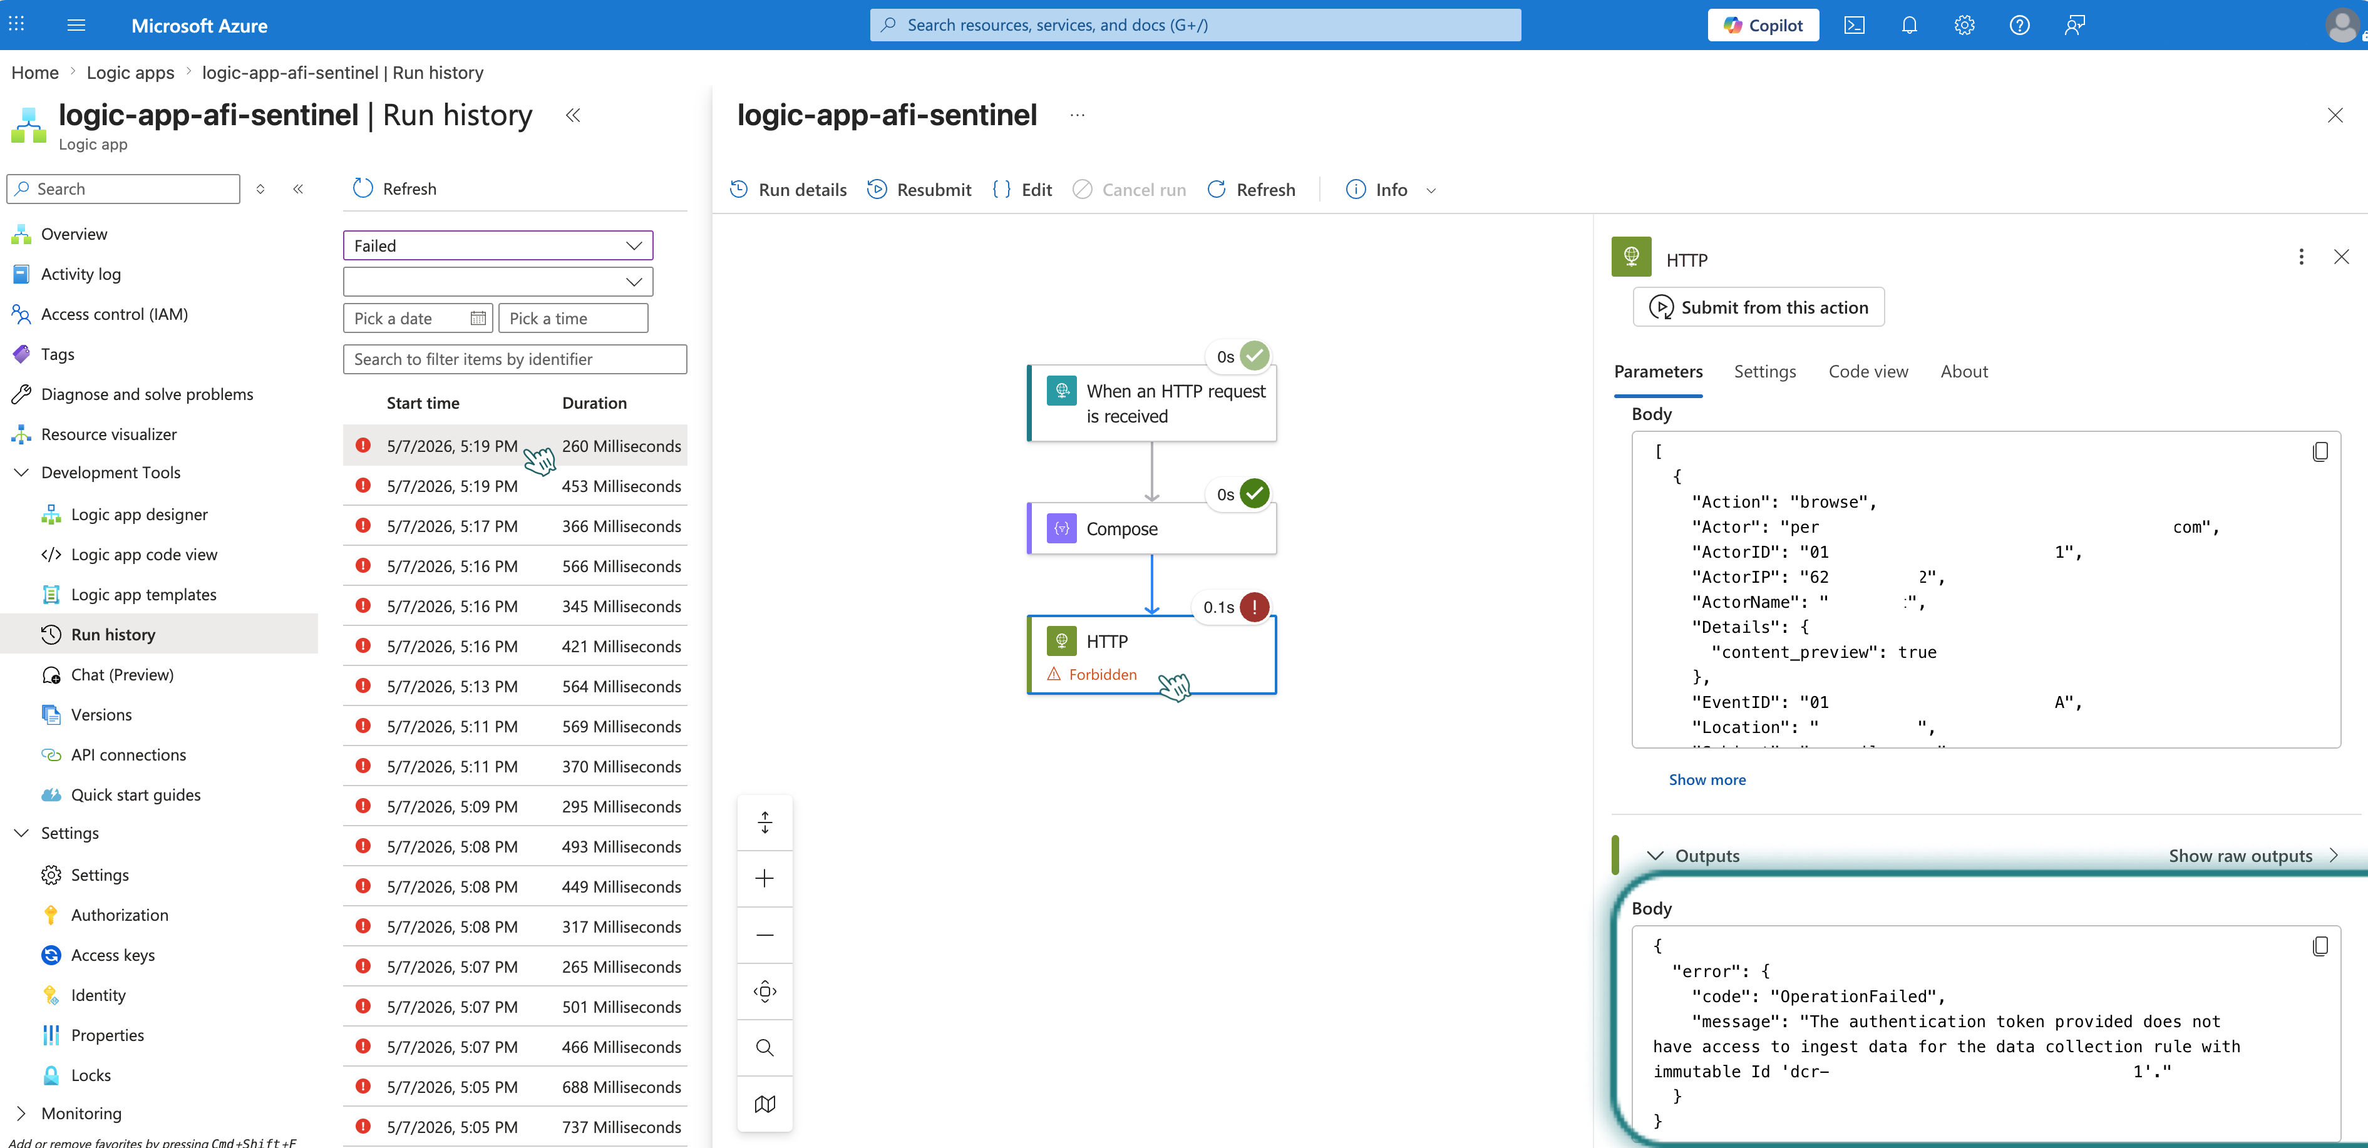Switch to the Code view tab
Image resolution: width=2368 pixels, height=1148 pixels.
(x=1868, y=371)
